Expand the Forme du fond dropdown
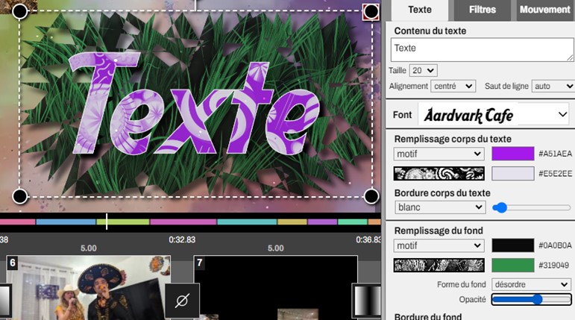 pos(530,284)
